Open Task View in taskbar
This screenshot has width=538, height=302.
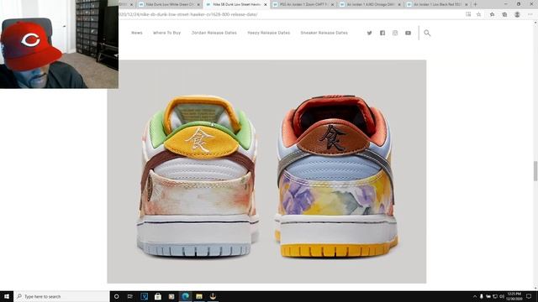point(130,296)
